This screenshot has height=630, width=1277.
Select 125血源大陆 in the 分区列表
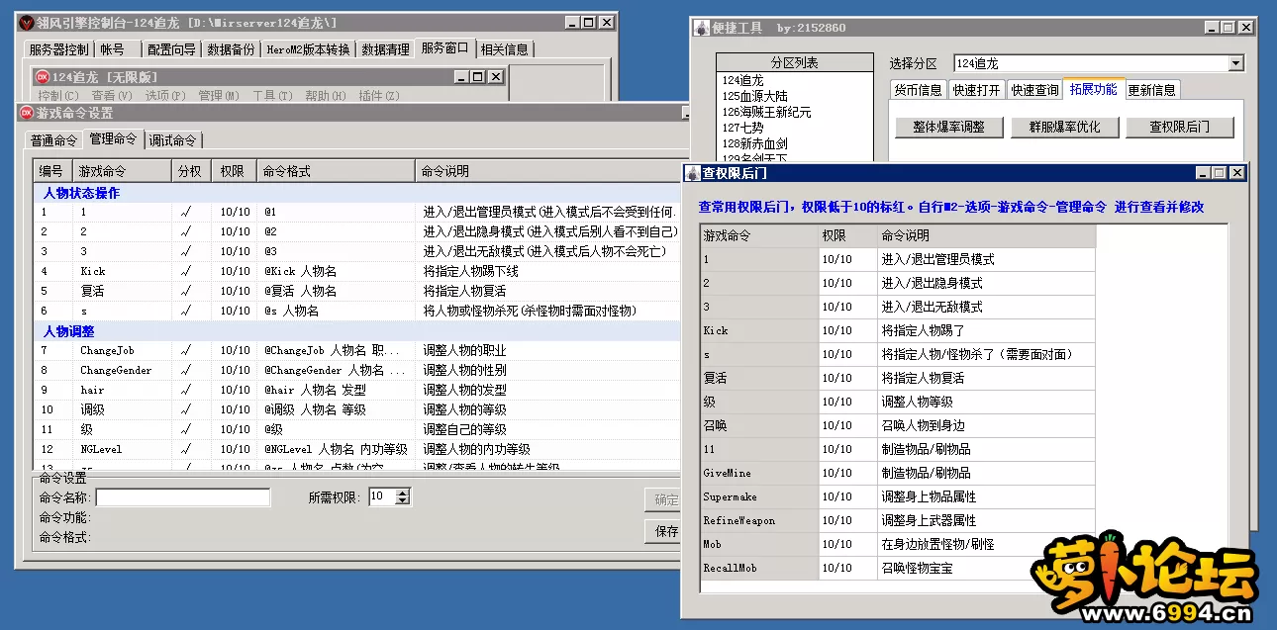pyautogui.click(x=756, y=96)
